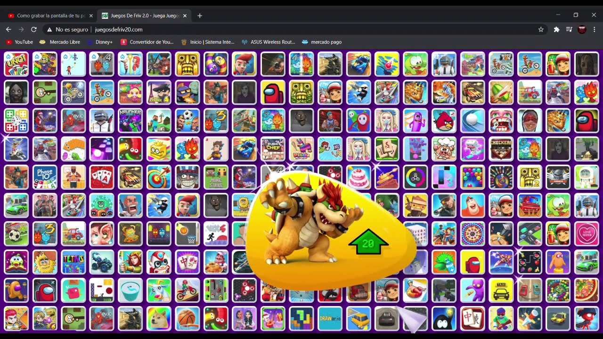The width and height of the screenshot is (603, 339).
Task: Go back to previous page
Action: 8,29
